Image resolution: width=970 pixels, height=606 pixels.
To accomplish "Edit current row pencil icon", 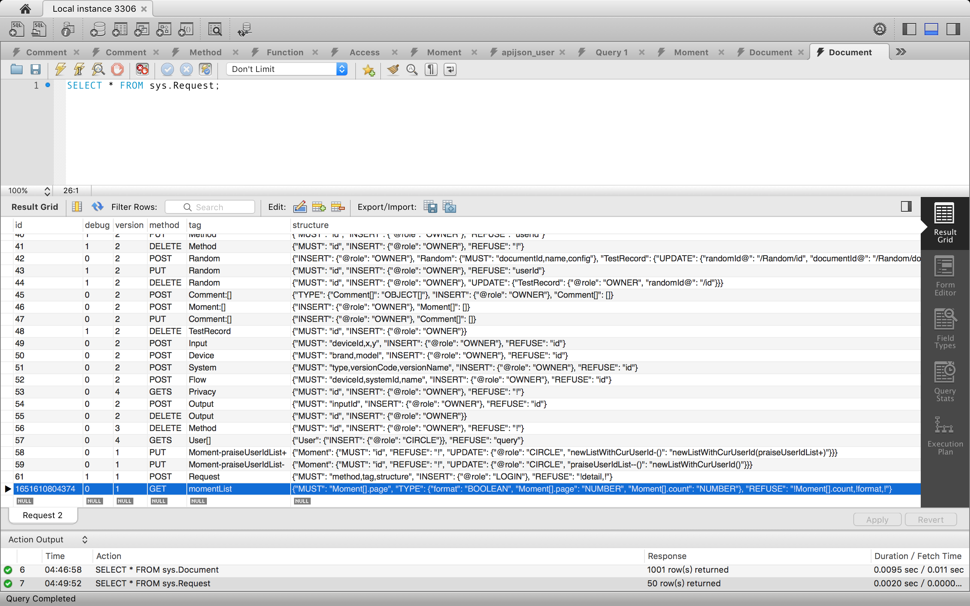I will coord(300,207).
